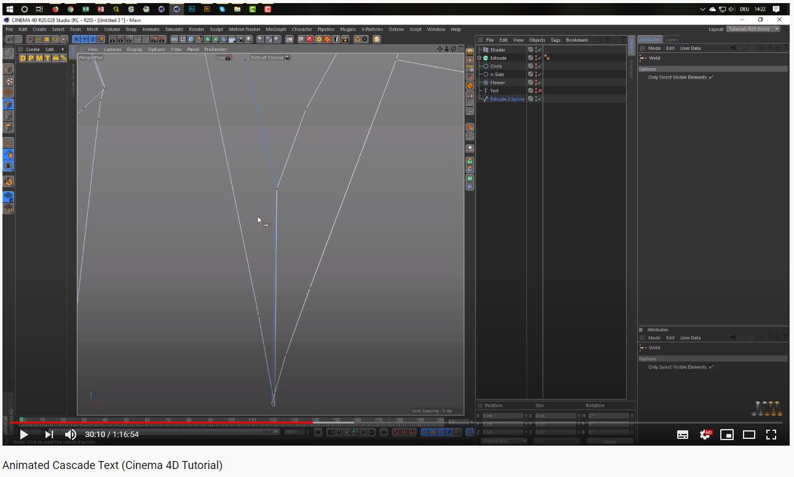The image size is (794, 477).
Task: Disable the Shader object checkmark
Action: click(539, 50)
